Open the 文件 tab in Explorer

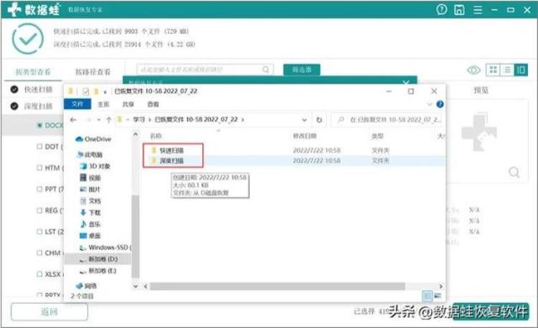[77, 104]
